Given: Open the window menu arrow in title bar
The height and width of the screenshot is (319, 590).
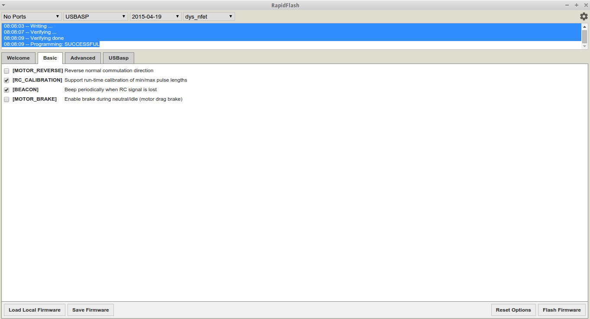Looking at the screenshot, I should [3, 5].
